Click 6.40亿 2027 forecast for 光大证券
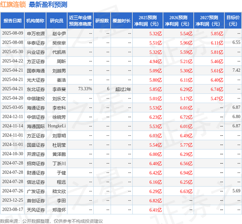This screenshot has width=242, height=224. (217, 80)
